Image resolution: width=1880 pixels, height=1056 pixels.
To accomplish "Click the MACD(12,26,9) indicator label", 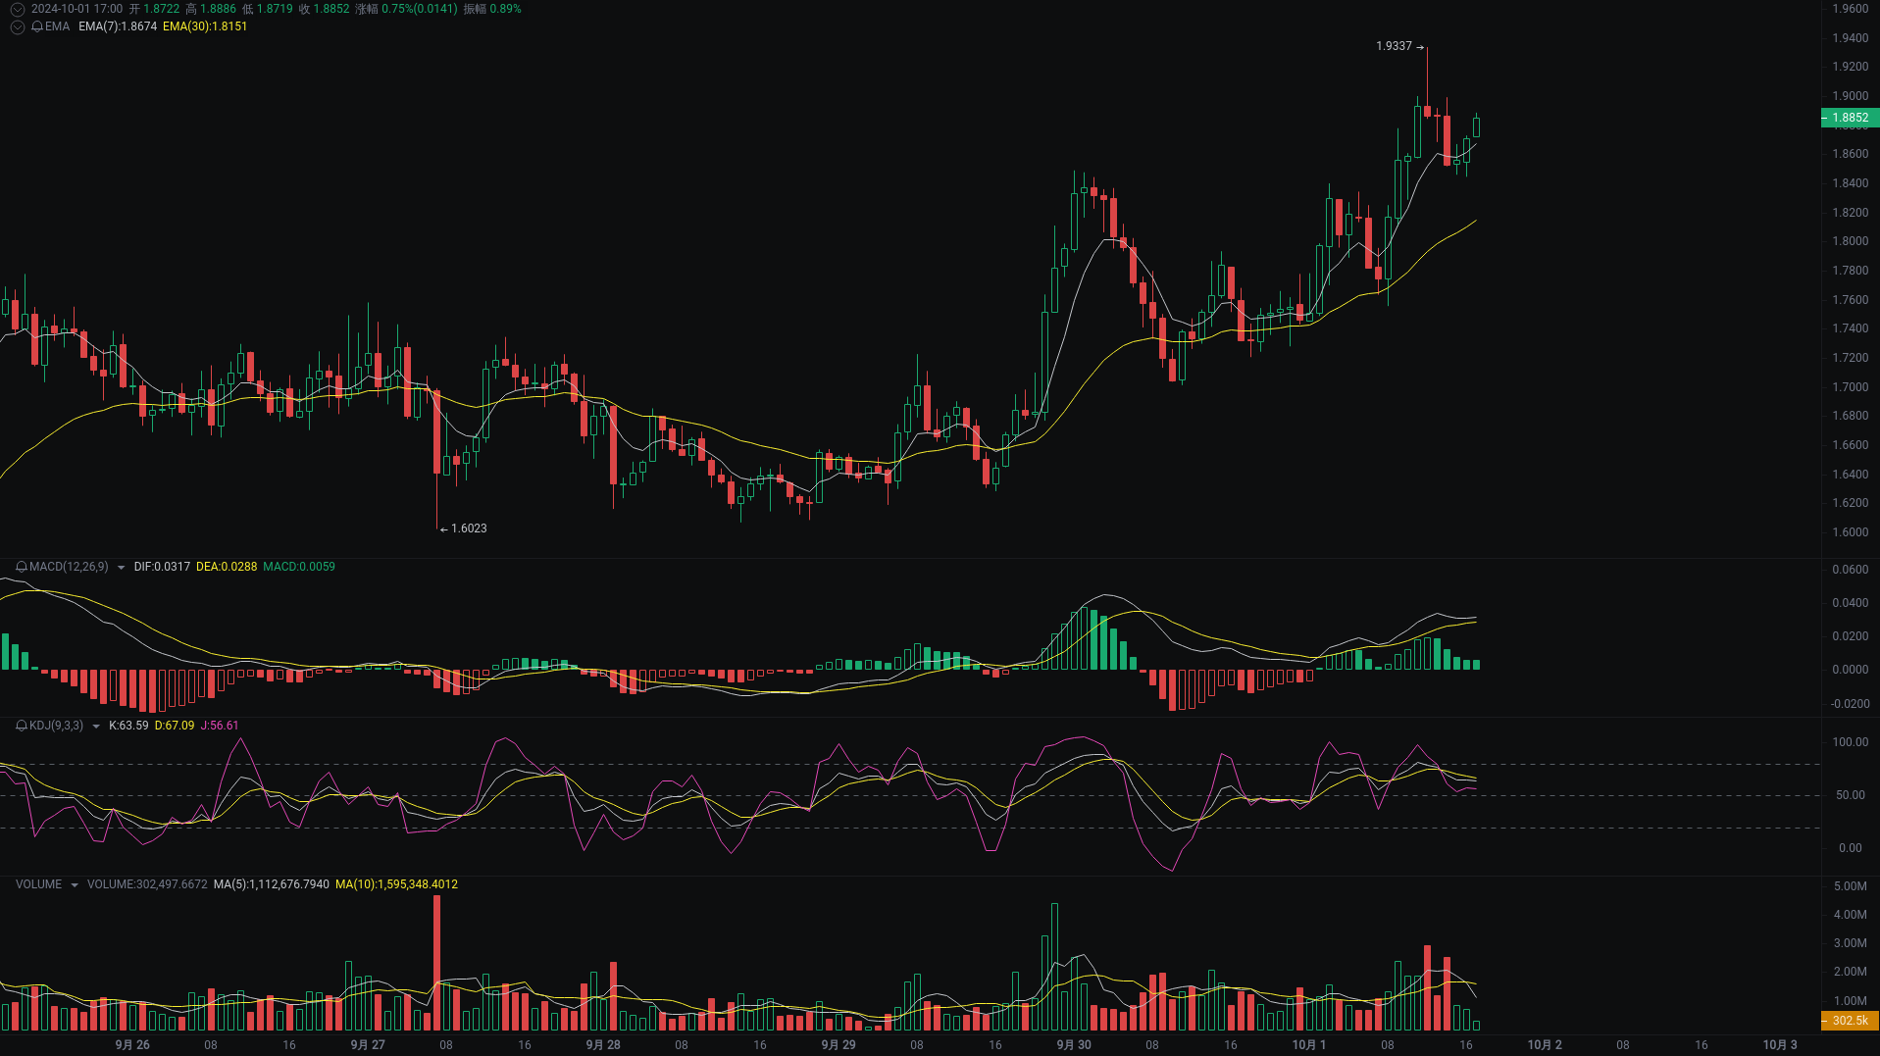I will pyautogui.click(x=69, y=567).
